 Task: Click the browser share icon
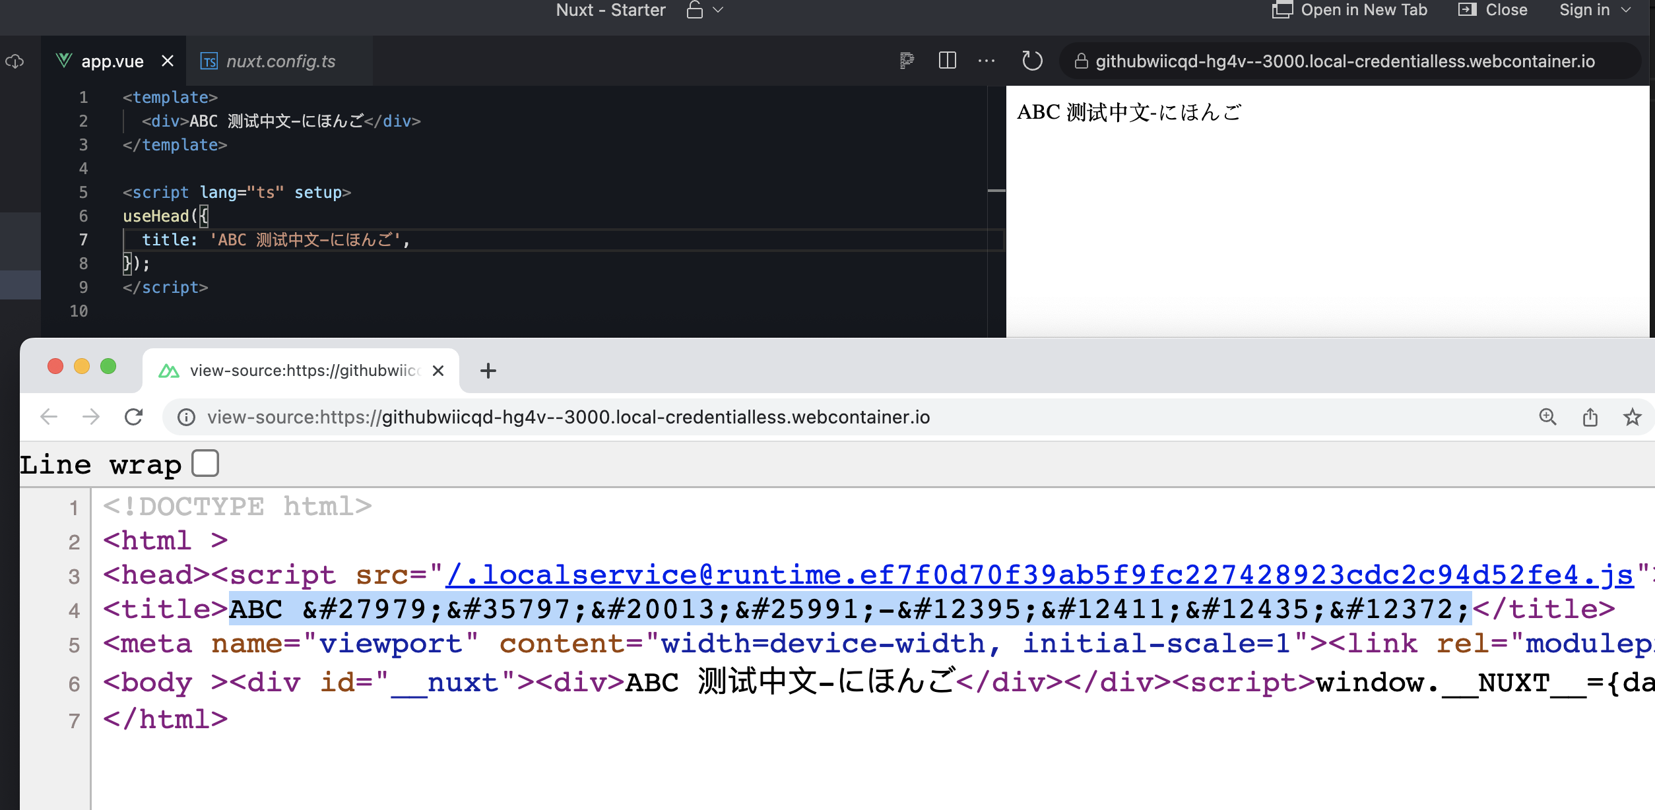point(1590,417)
